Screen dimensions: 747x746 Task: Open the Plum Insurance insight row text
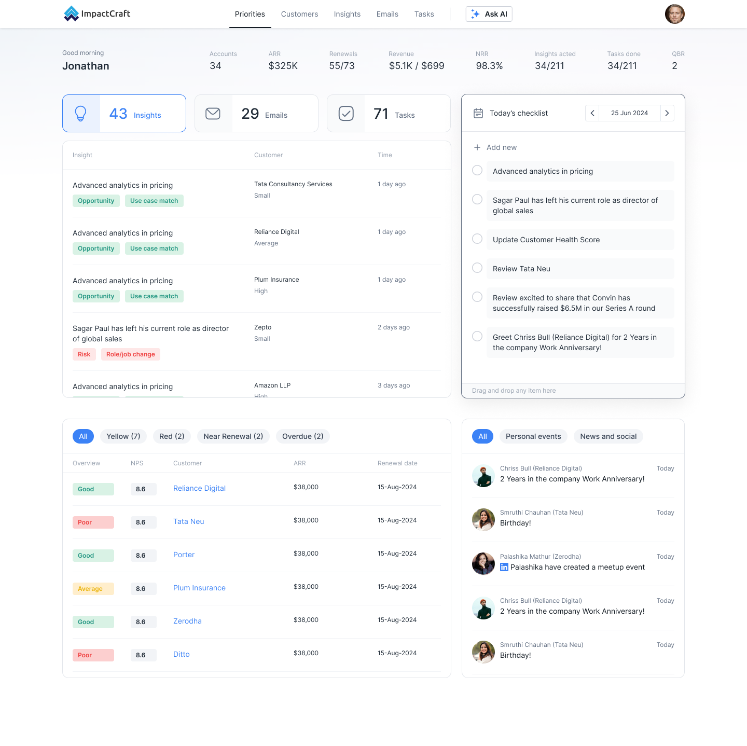123,281
